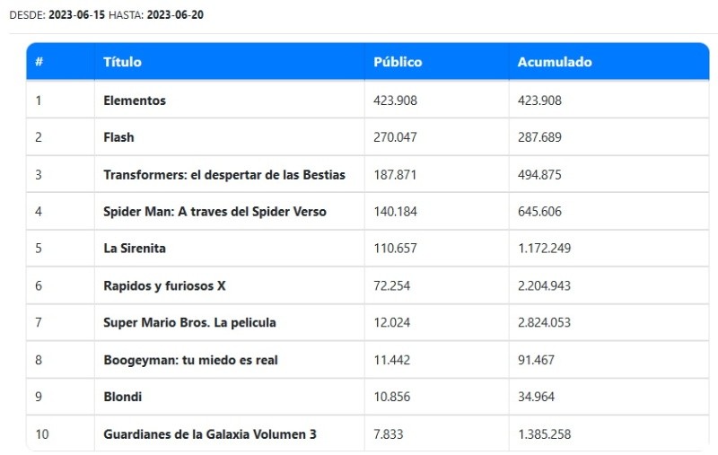Image resolution: width=718 pixels, height=455 pixels.
Task: Click Elementos public value 423.908
Action: [x=395, y=101]
